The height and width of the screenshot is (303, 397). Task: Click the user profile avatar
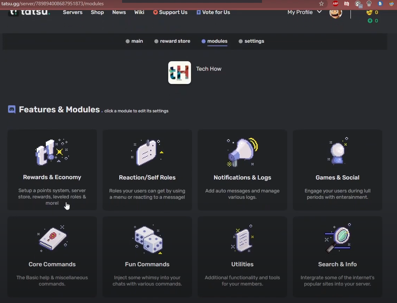point(336,13)
